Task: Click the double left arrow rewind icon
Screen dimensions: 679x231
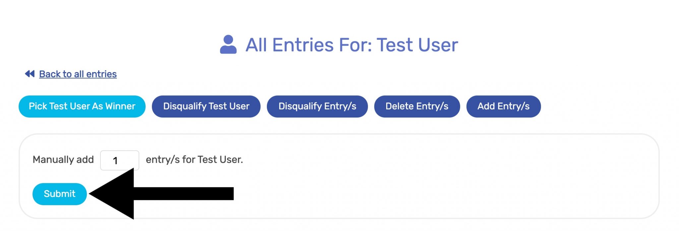Action: (x=30, y=74)
